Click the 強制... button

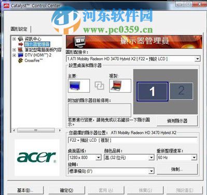(177, 169)
